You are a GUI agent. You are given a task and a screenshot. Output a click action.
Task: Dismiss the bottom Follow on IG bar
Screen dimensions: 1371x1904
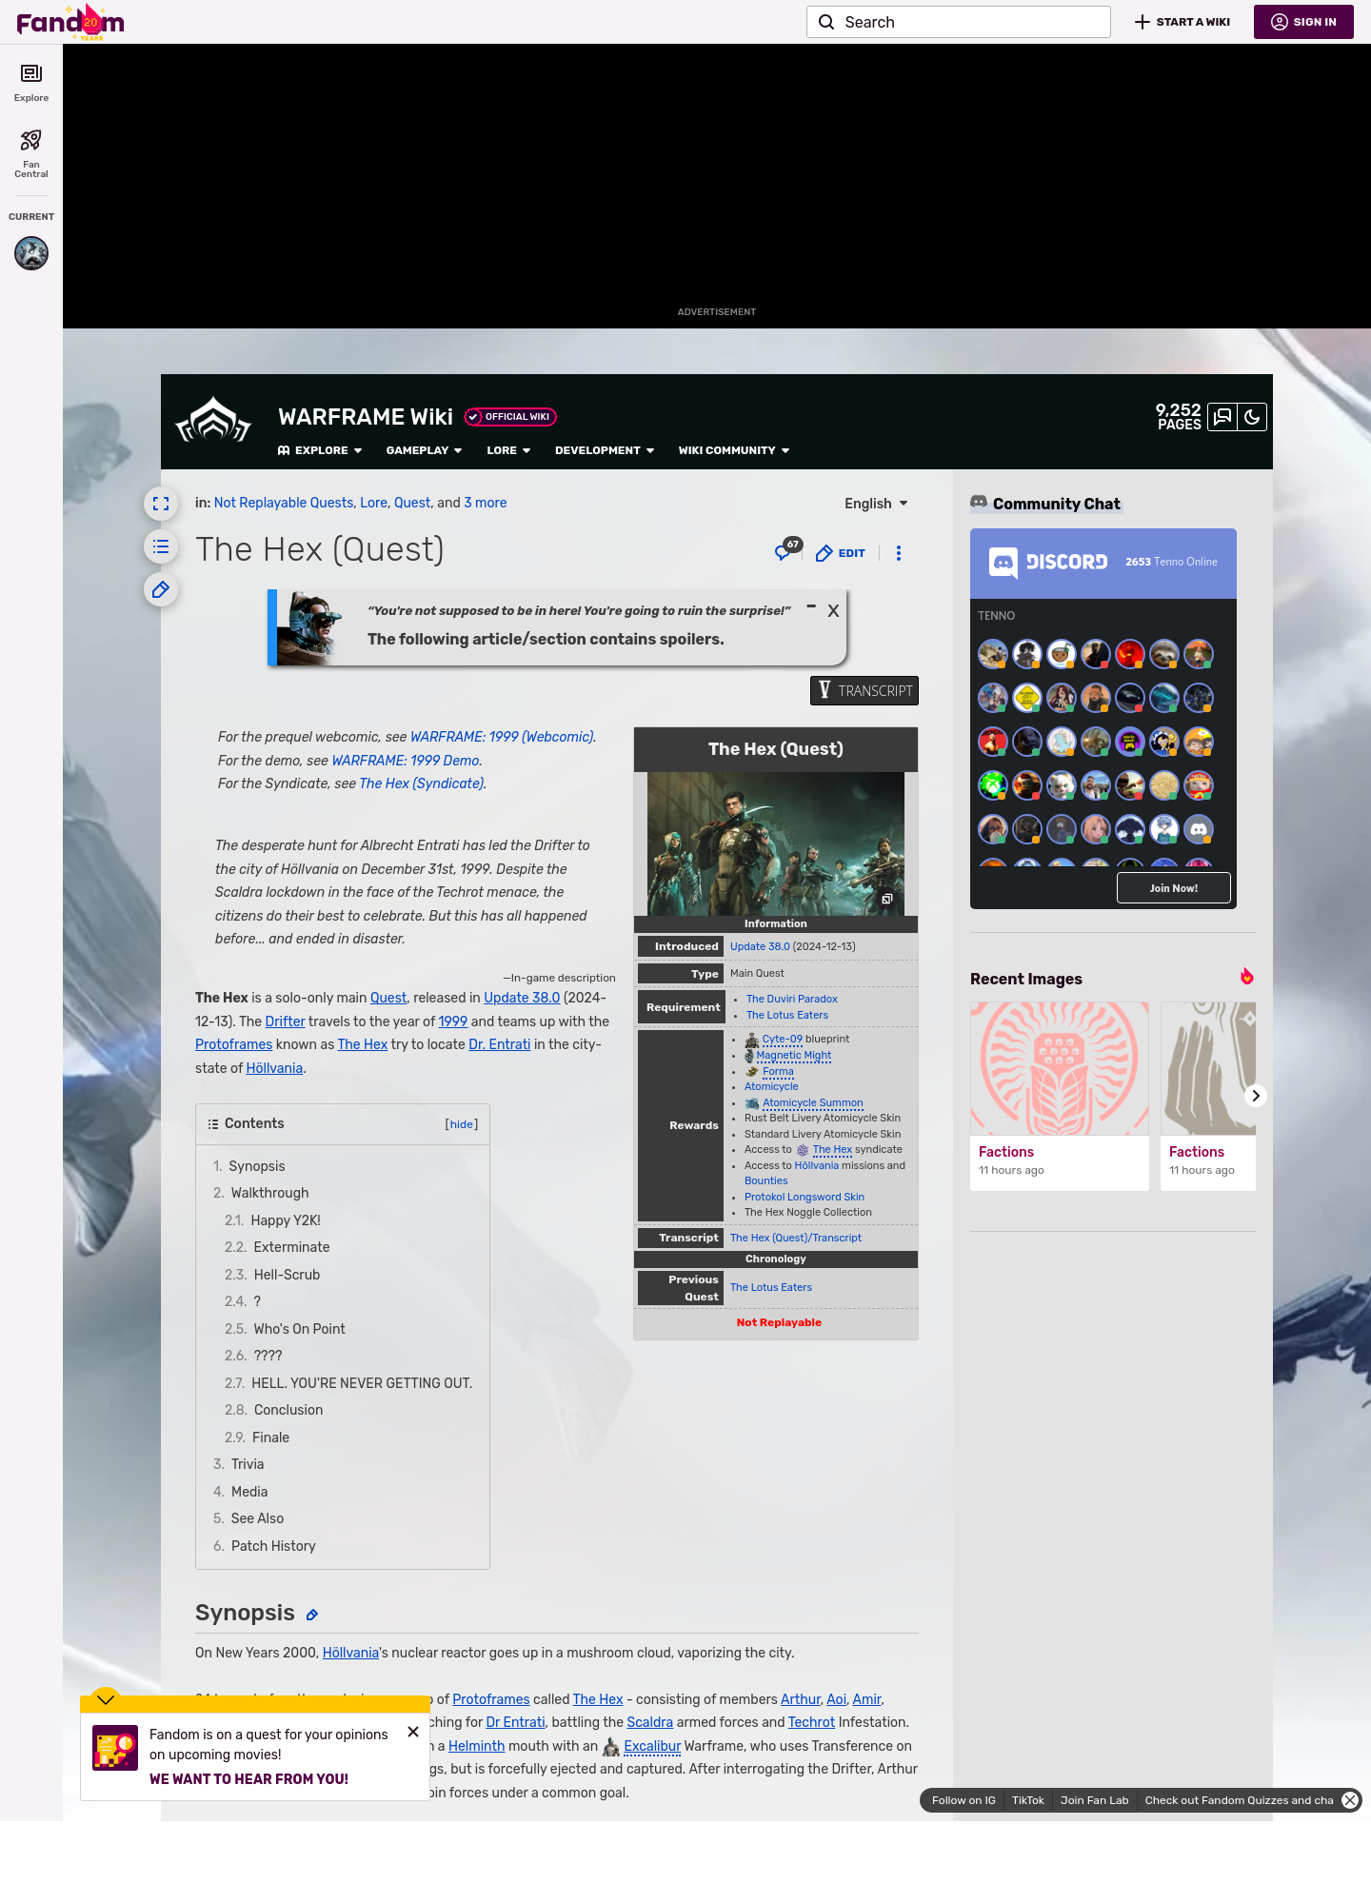coord(1350,1800)
